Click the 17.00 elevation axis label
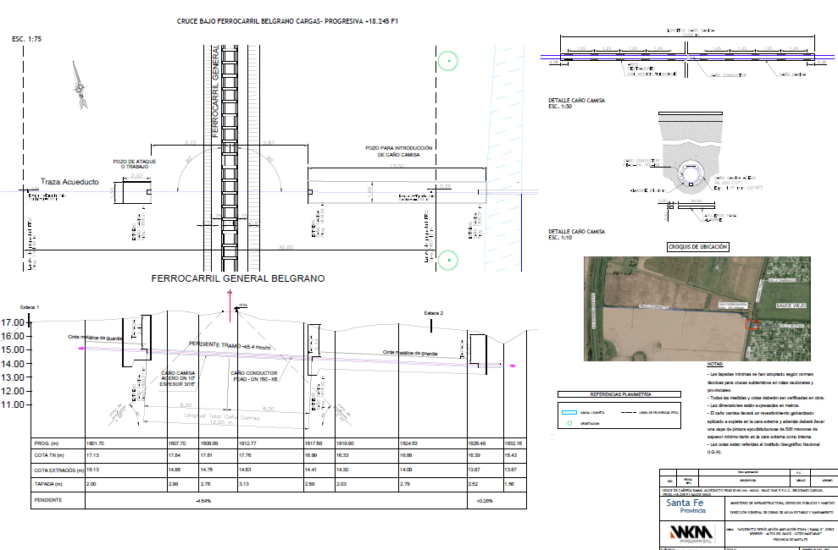Viewport: 838px width, 550px height. tap(13, 322)
